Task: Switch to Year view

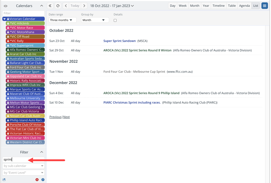Action: click(x=206, y=6)
